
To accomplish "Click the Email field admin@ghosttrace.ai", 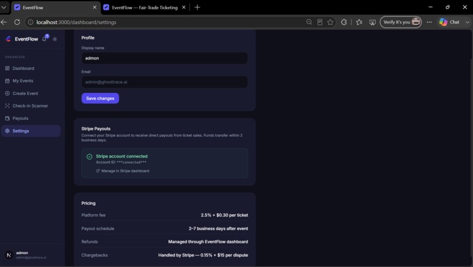I will coord(164,82).
